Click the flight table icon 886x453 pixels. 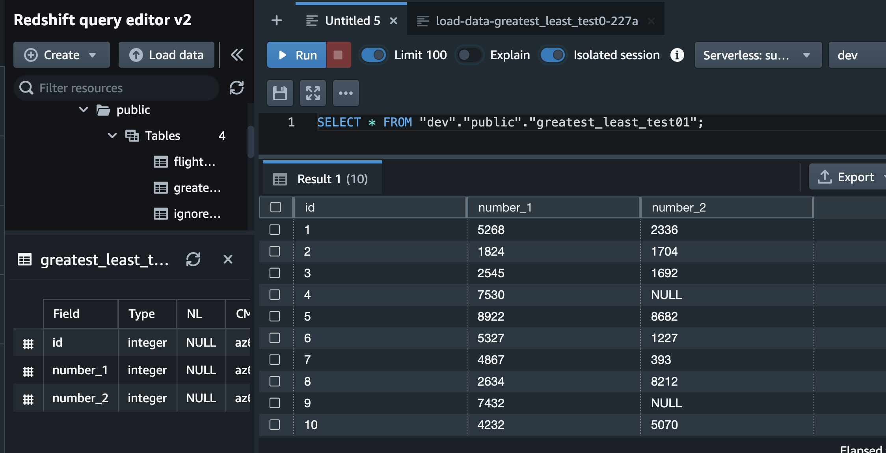click(160, 162)
